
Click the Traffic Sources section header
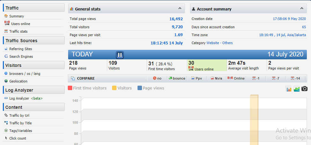pos(34,40)
